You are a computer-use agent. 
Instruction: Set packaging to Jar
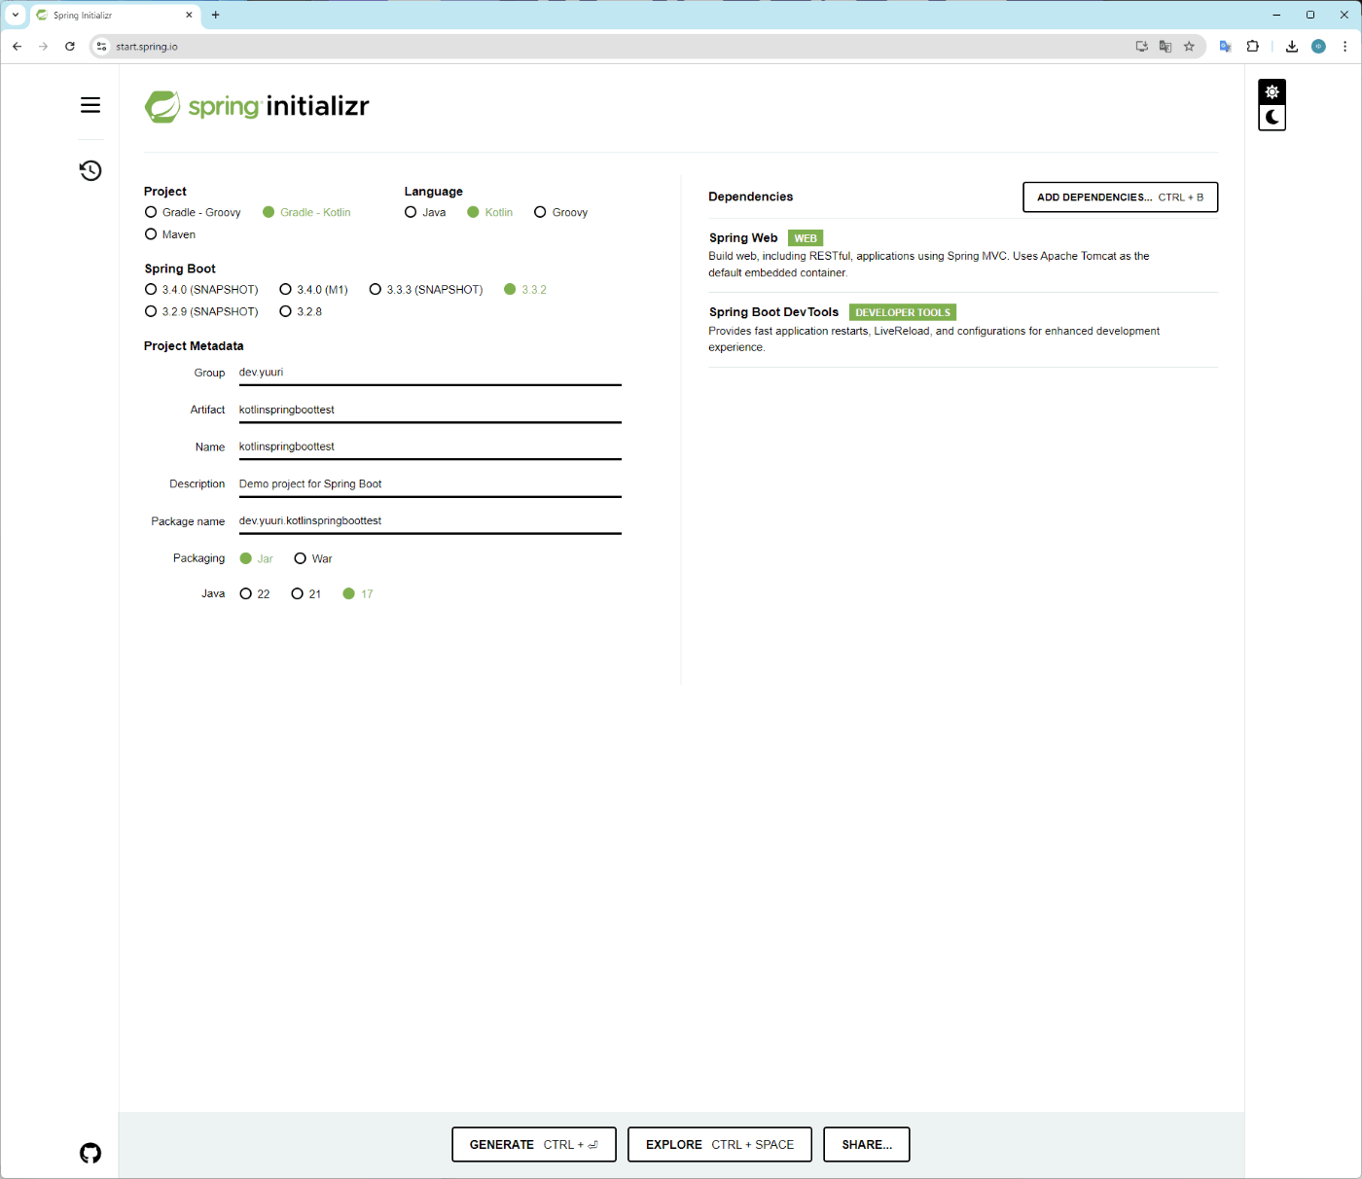coord(257,558)
